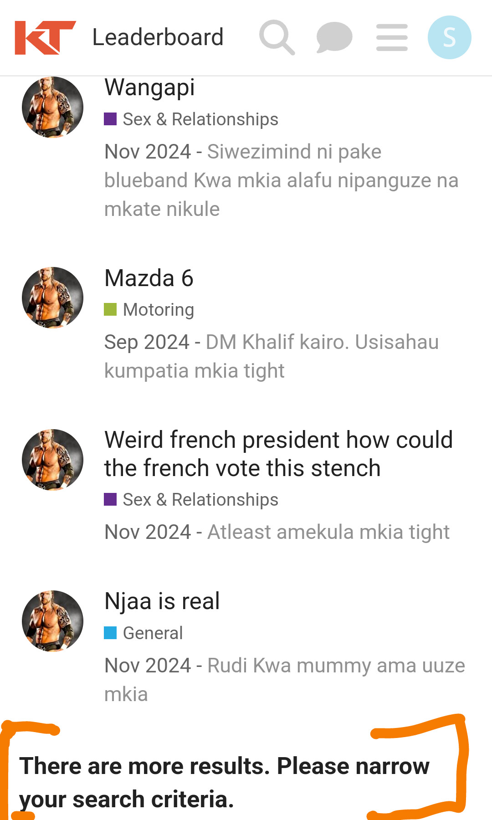The image size is (492, 820).
Task: Open the Weird french president topic
Action: tap(278, 454)
